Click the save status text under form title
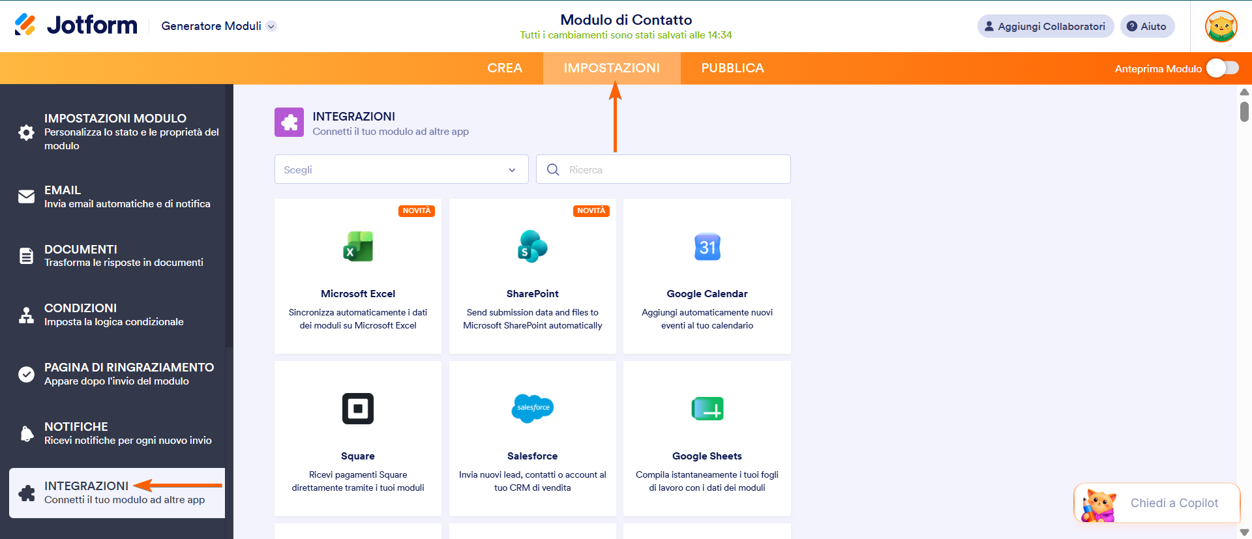Viewport: 1252px width, 539px height. click(x=626, y=35)
